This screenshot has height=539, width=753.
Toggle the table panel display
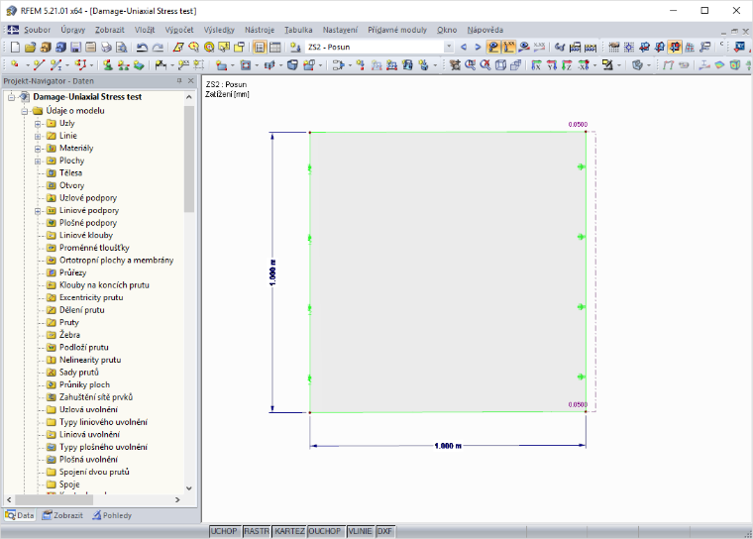[x=275, y=48]
